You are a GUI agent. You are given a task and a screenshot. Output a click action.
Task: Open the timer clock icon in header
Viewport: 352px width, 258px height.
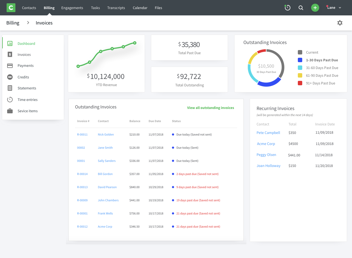click(287, 8)
